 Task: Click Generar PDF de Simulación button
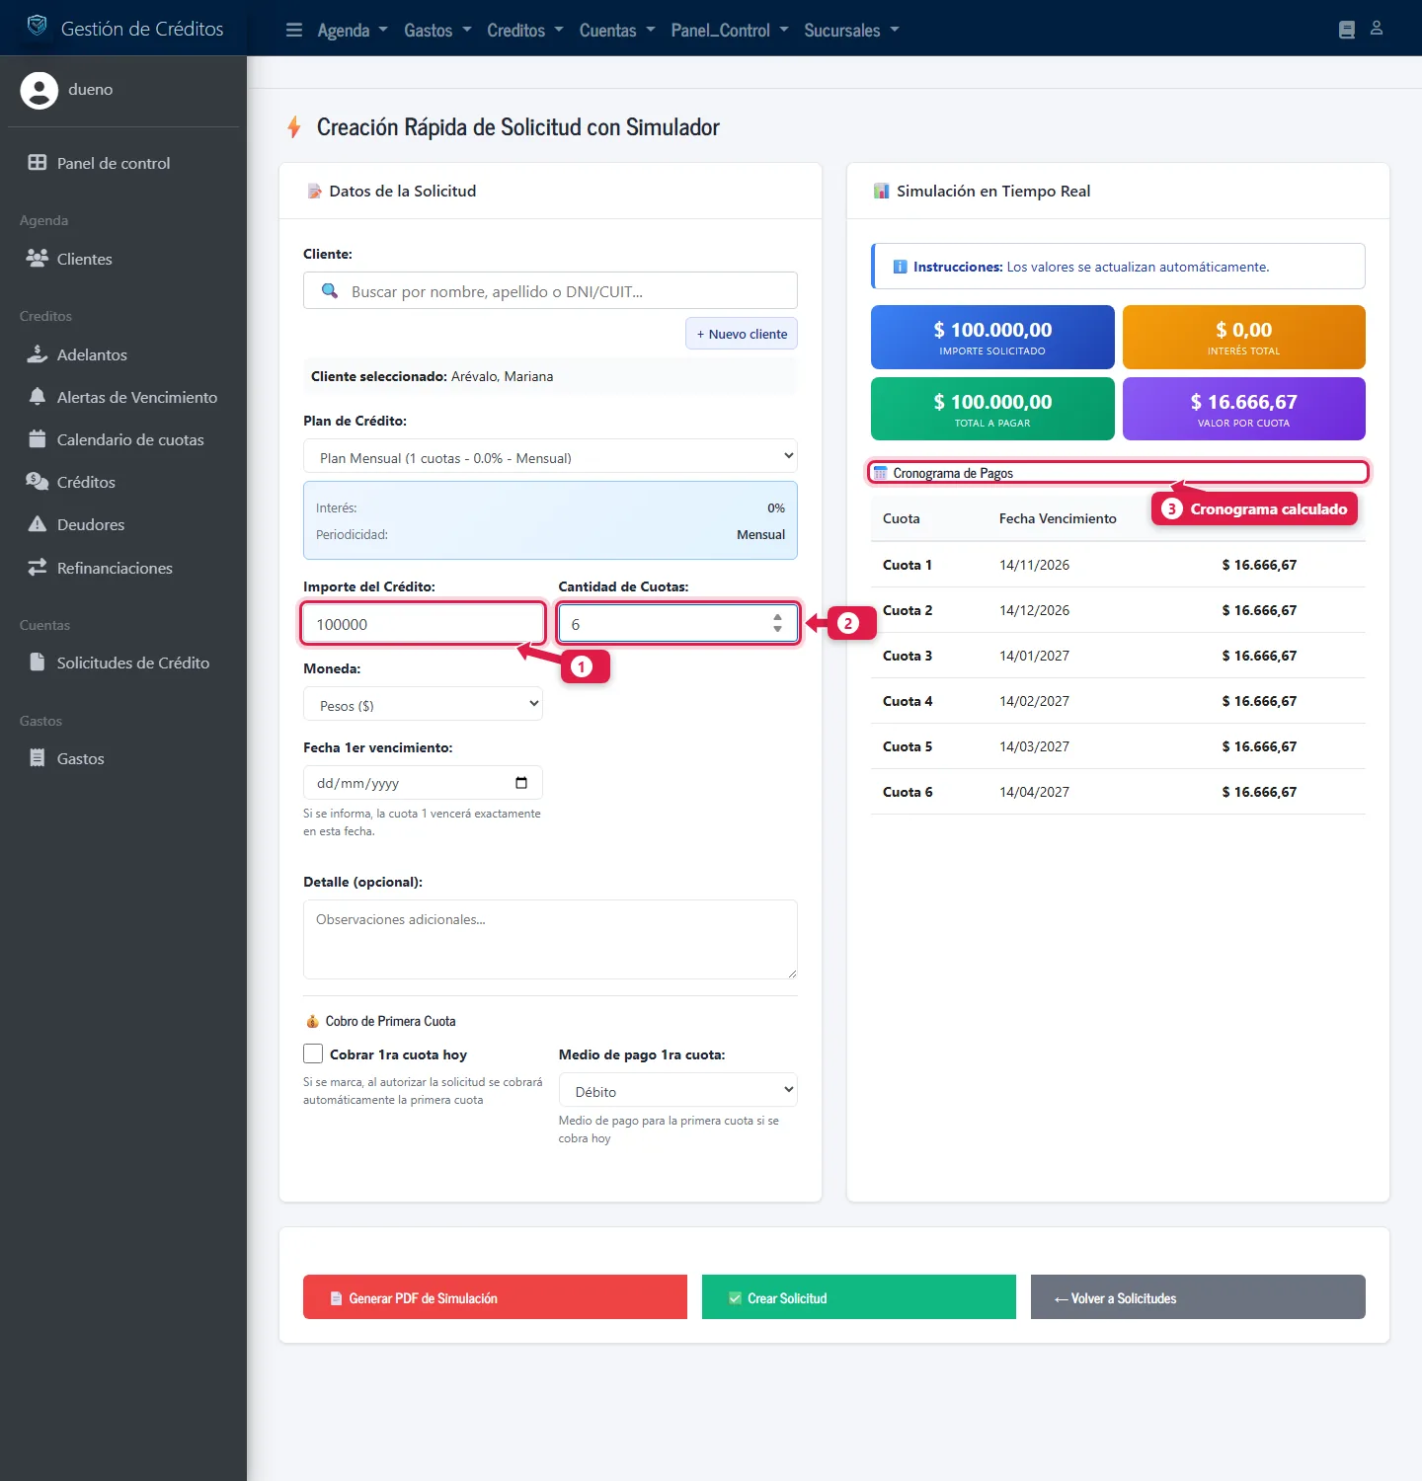(495, 1297)
